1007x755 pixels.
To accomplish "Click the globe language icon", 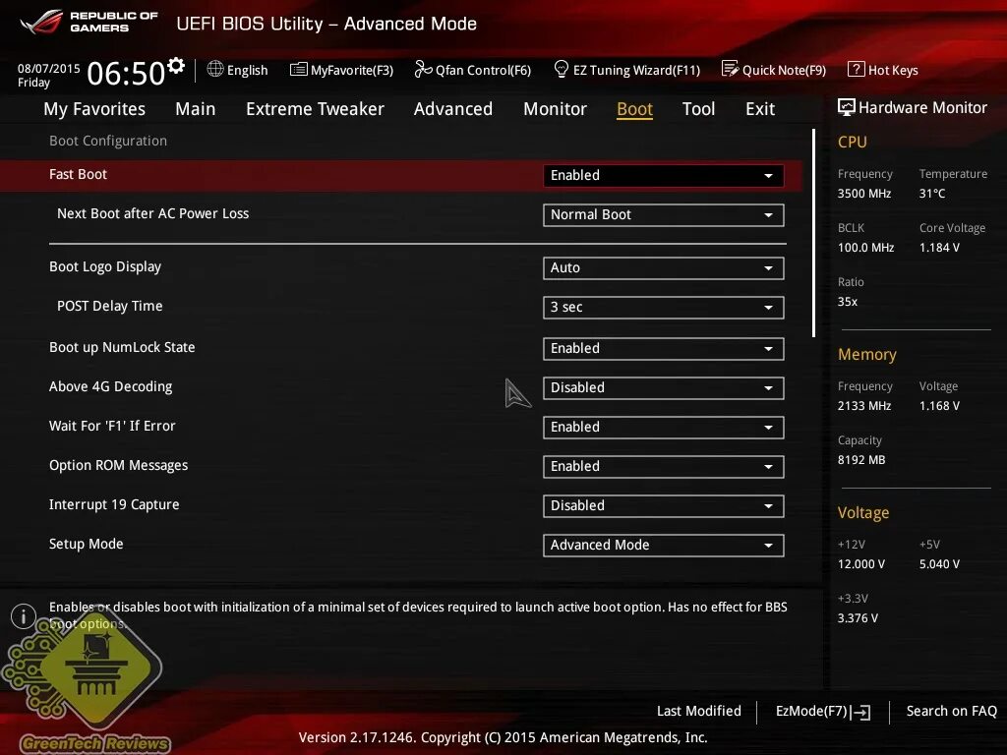I will [215, 69].
